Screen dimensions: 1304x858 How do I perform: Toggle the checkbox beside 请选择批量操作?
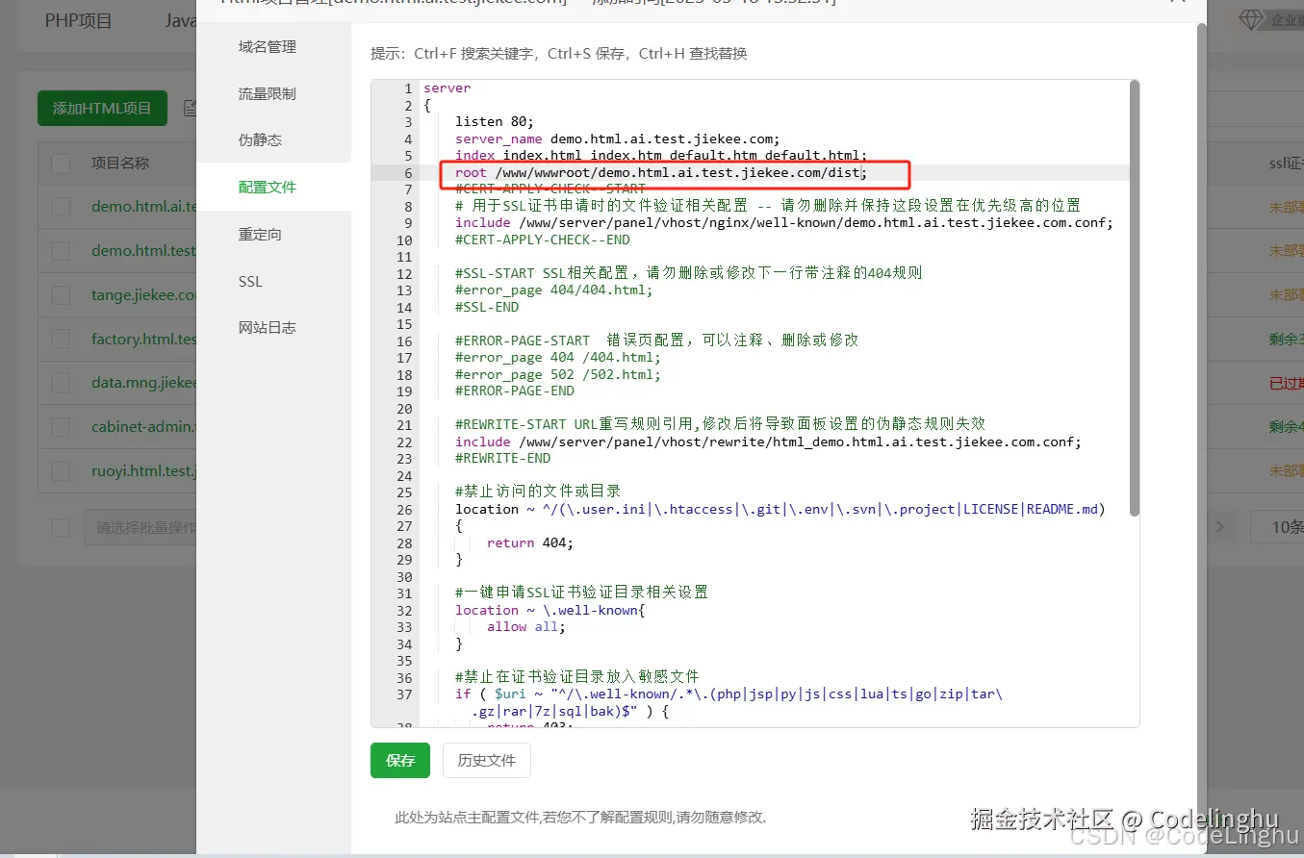[61, 527]
